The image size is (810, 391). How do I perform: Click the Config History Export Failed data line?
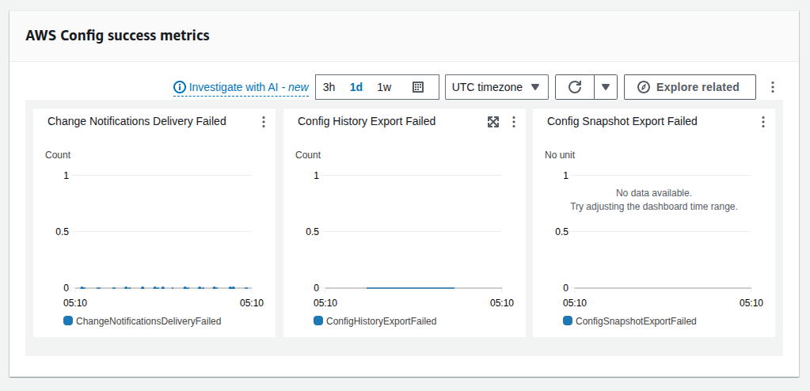411,287
